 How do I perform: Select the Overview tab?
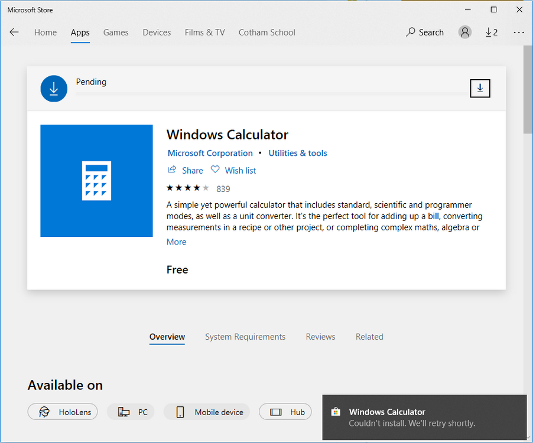[167, 337]
